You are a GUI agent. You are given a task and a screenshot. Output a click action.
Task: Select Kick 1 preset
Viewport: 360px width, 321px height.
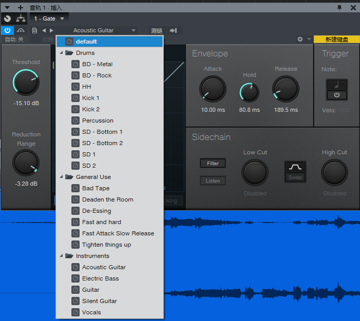[x=110, y=98]
